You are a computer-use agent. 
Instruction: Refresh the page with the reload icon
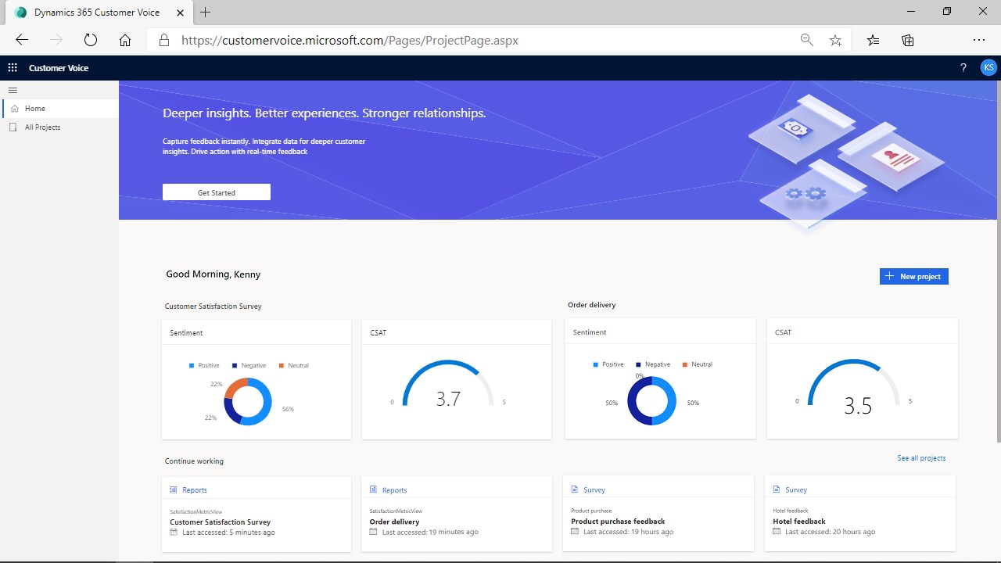point(91,40)
